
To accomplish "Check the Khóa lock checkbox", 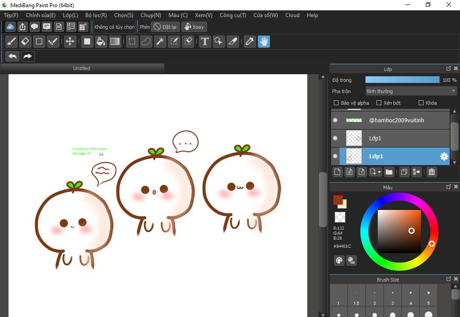I will (421, 103).
